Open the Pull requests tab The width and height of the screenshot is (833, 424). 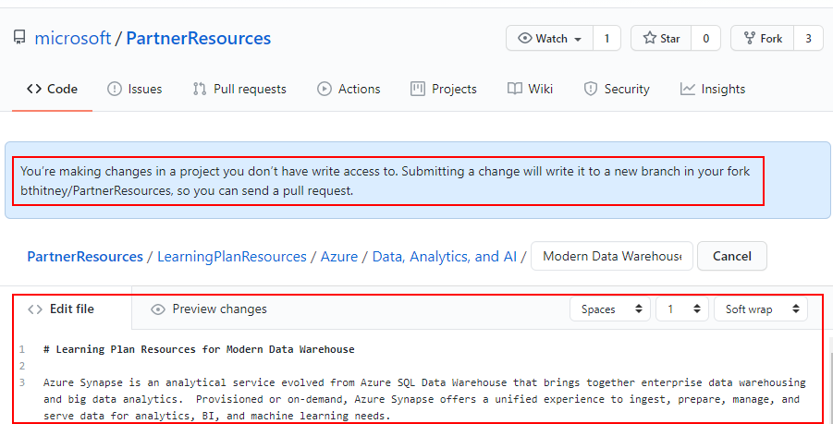(239, 90)
